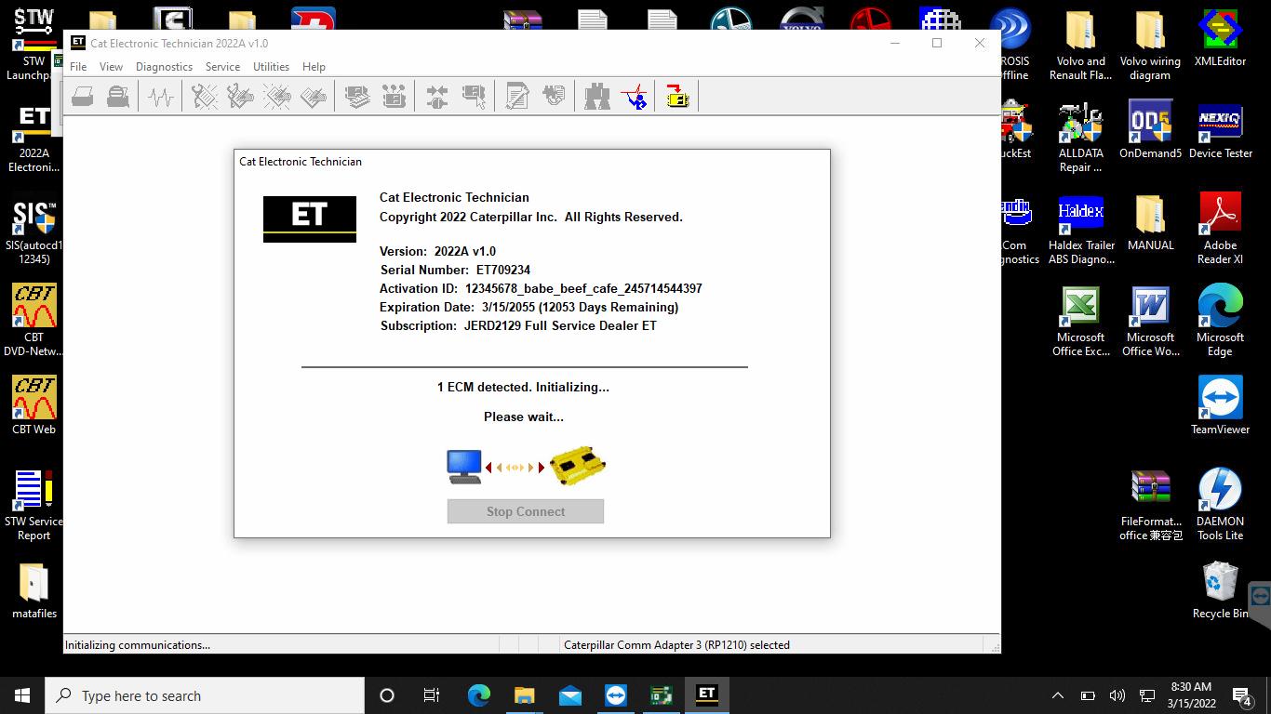Launch the OnDemand5 desktop shortcut

coord(1150,131)
